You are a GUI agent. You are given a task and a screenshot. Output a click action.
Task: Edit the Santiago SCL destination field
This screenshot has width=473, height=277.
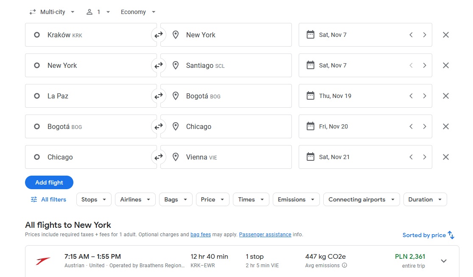[226, 65]
